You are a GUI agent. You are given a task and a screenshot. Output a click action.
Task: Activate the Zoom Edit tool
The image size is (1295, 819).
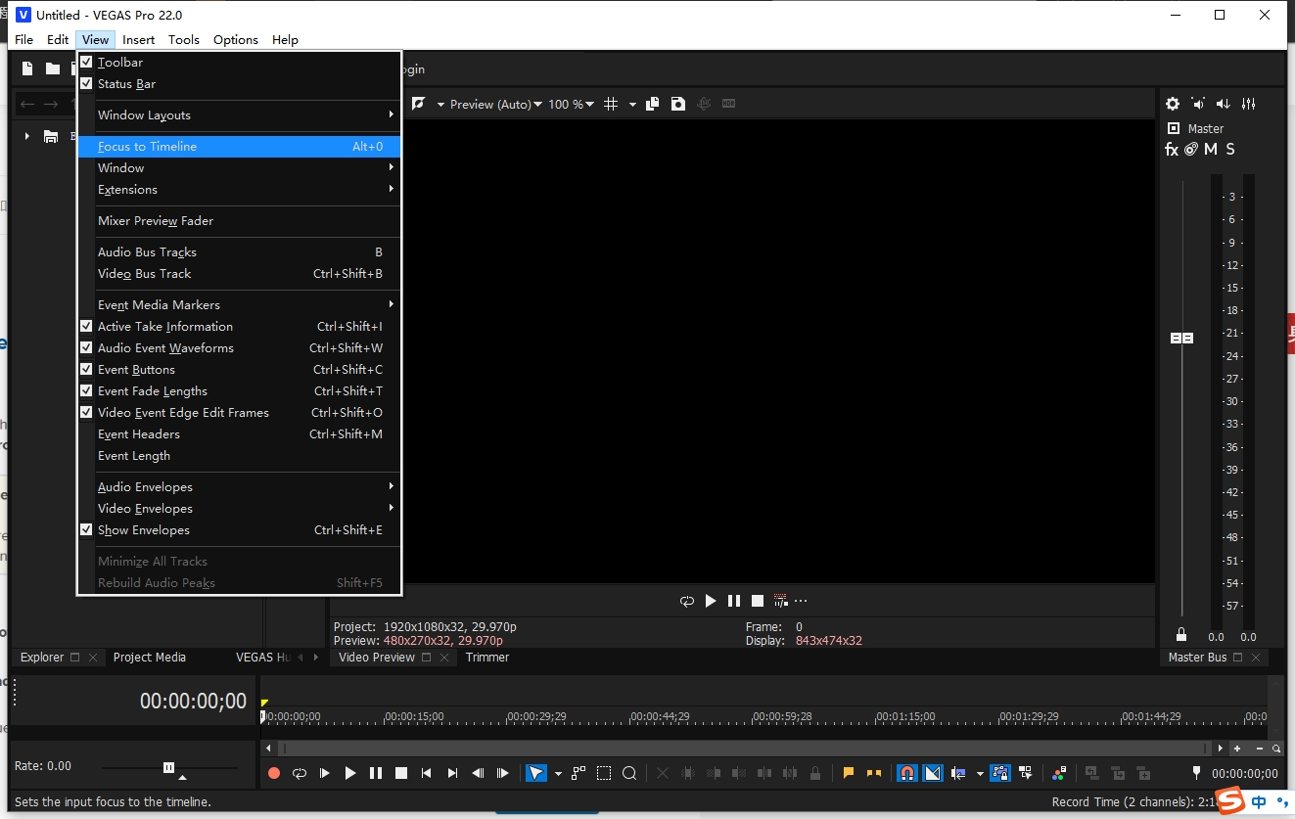(x=629, y=773)
